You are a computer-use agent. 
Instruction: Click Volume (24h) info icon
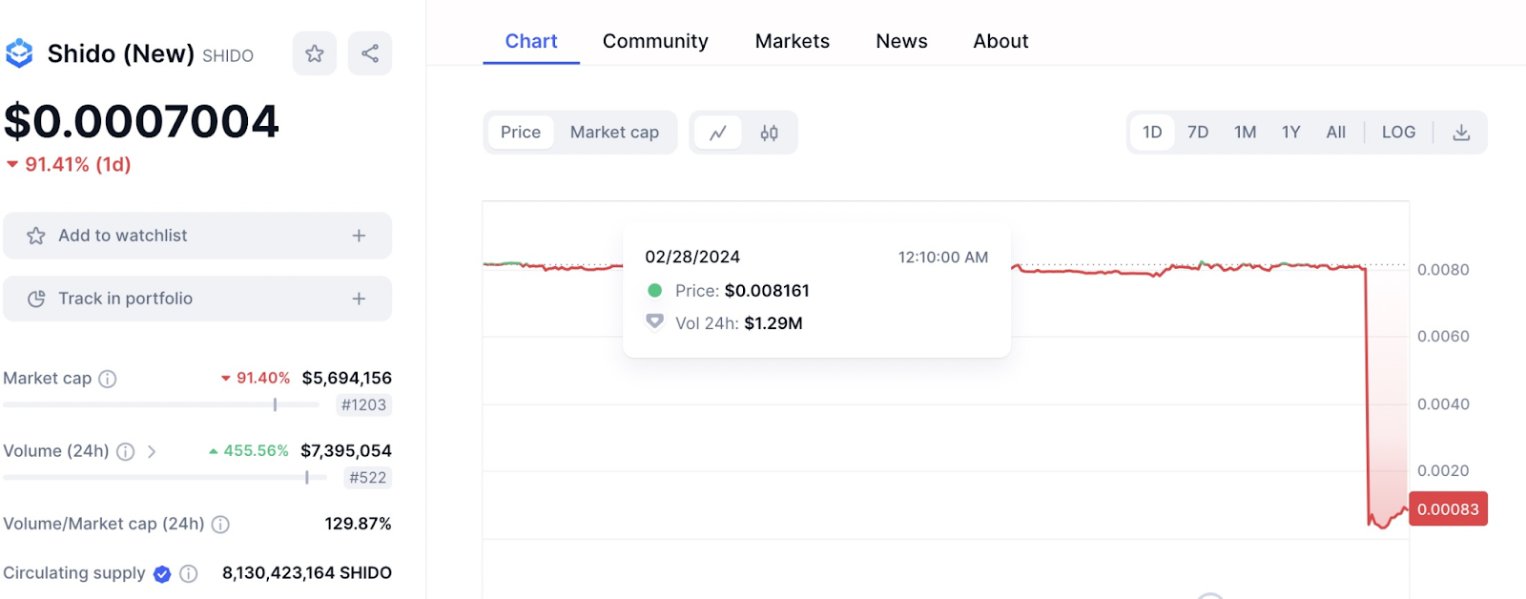tap(125, 451)
